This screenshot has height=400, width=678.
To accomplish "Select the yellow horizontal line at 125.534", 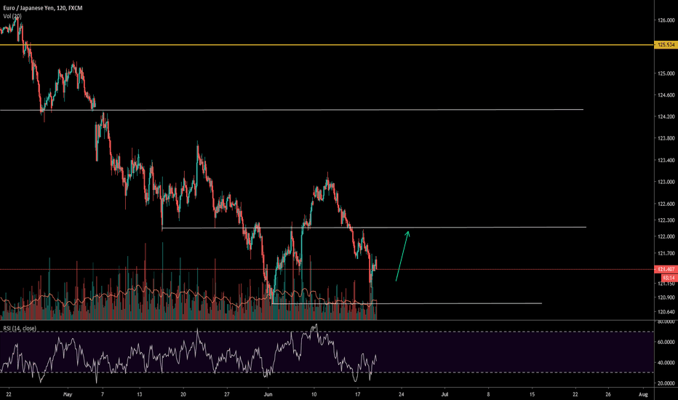I will 327,44.
